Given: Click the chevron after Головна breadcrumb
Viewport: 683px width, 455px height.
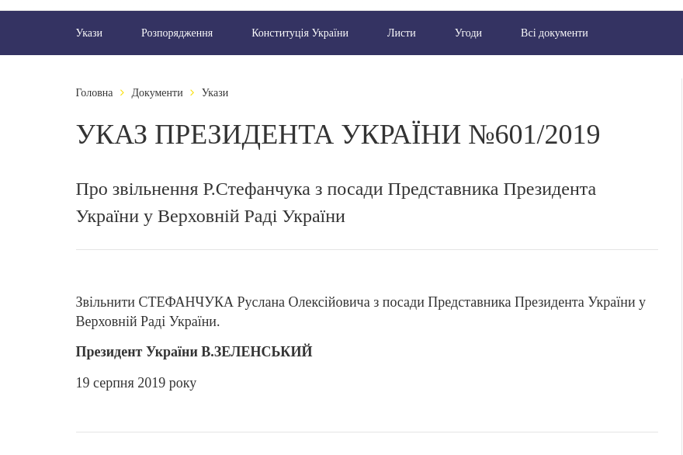Looking at the screenshot, I should (x=122, y=93).
